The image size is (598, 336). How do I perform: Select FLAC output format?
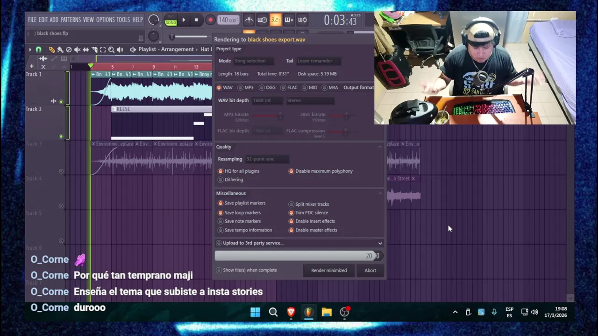289,88
